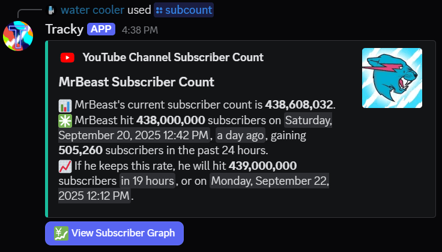Click the APP badge next to Tracky

(x=100, y=29)
